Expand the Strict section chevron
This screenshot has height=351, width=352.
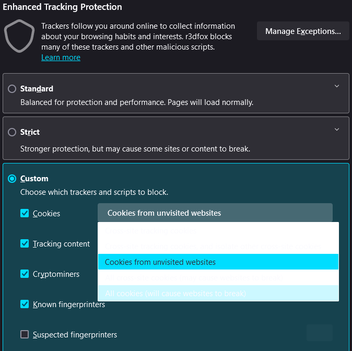[337, 130]
